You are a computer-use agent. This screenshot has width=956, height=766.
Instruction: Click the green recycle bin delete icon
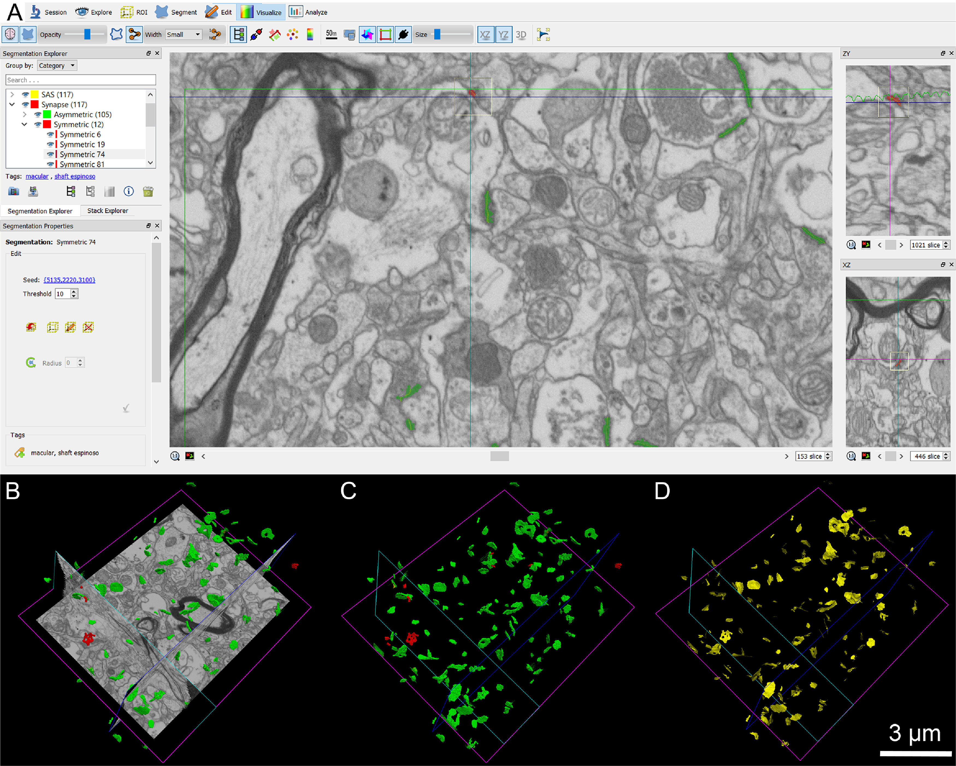148,191
